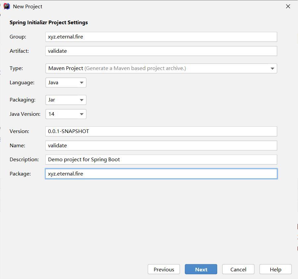Viewport: 298px width, 279px height.
Task: Click the 'Group:' label
Action: pyautogui.click(x=18, y=37)
